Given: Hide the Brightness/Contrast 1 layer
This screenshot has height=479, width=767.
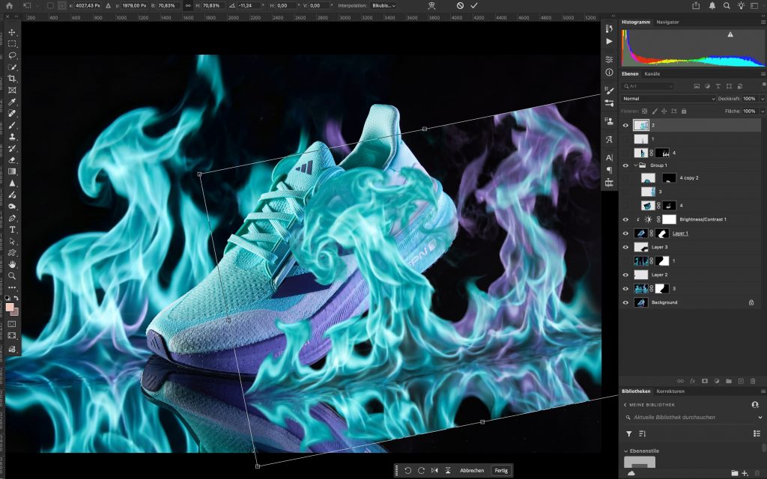Looking at the screenshot, I should 626,219.
